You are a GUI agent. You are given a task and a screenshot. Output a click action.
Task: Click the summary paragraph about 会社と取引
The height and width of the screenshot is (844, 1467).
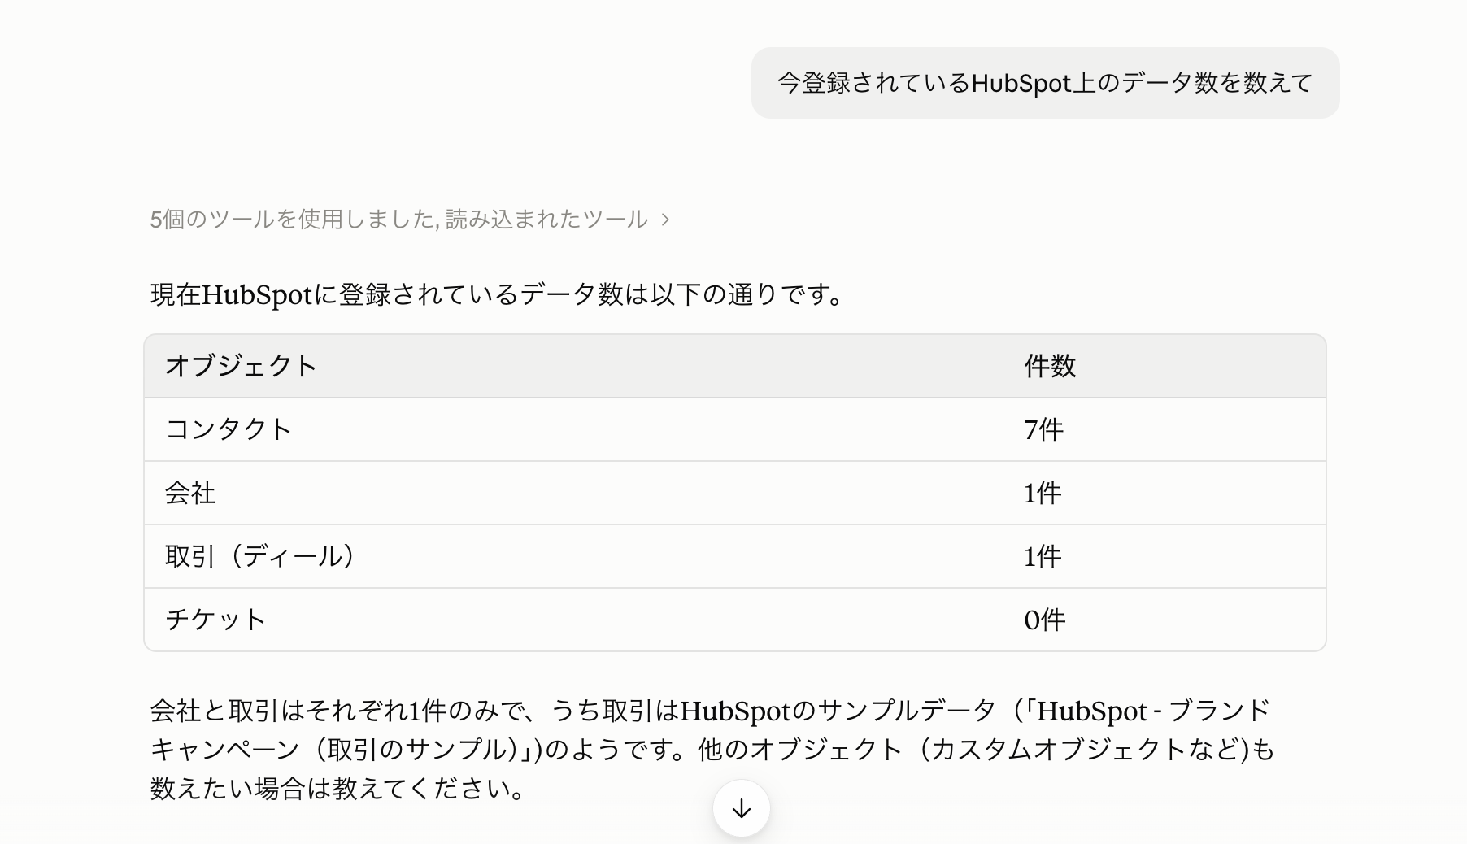pos(712,749)
